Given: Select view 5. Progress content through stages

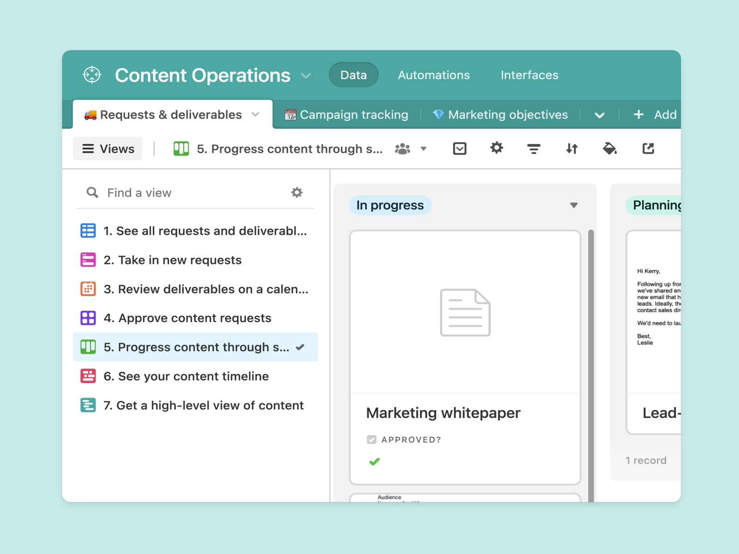Looking at the screenshot, I should tap(195, 347).
